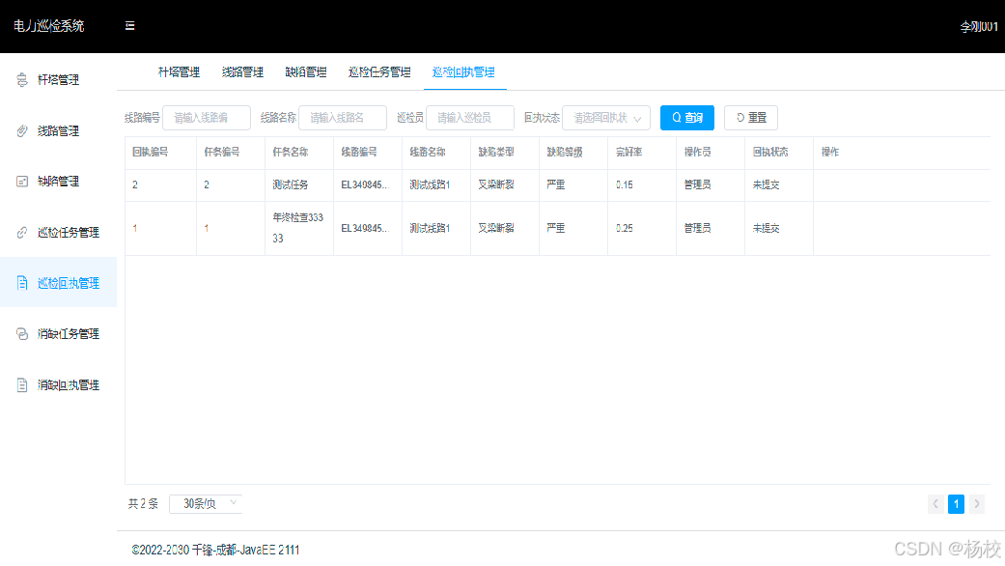Click the 巡检回执管理 sidebar document icon

(22, 283)
